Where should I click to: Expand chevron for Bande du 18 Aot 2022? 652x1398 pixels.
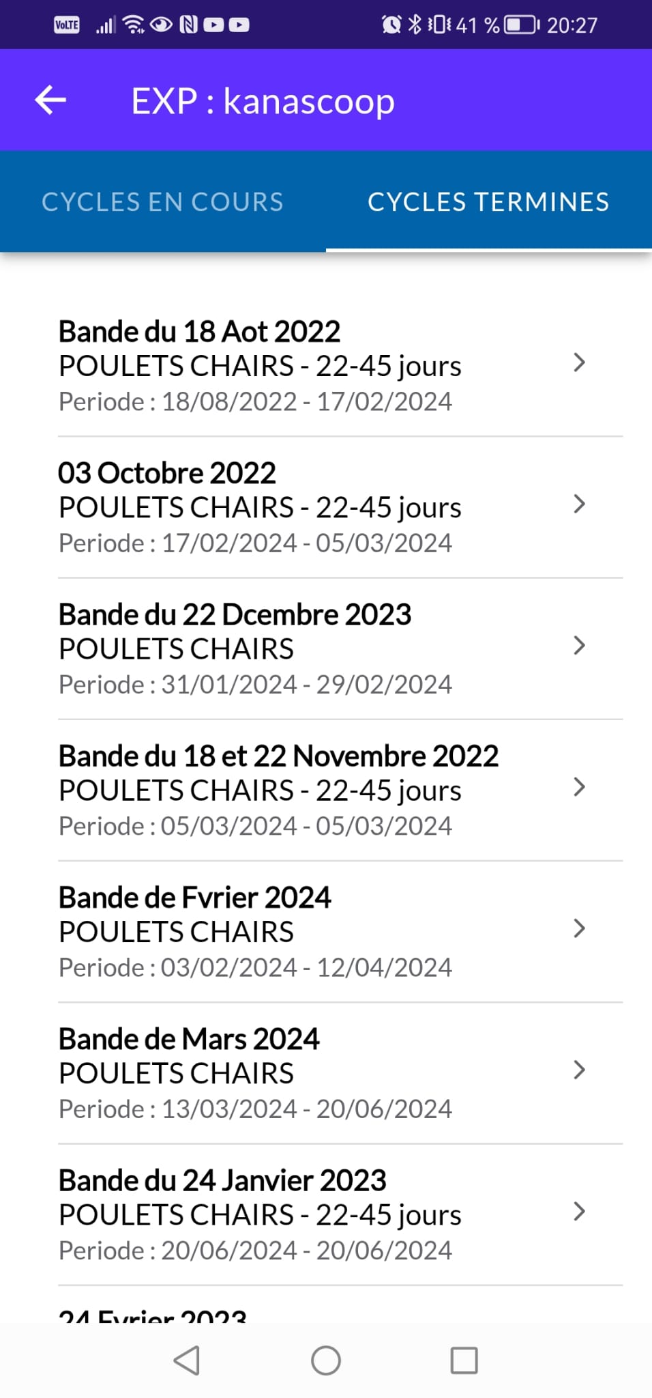[579, 362]
